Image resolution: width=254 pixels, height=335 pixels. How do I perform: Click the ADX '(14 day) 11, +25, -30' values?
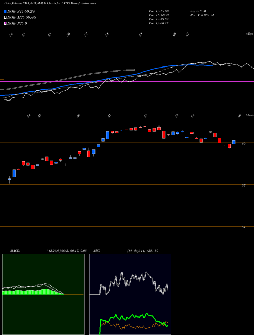click(x=142, y=251)
